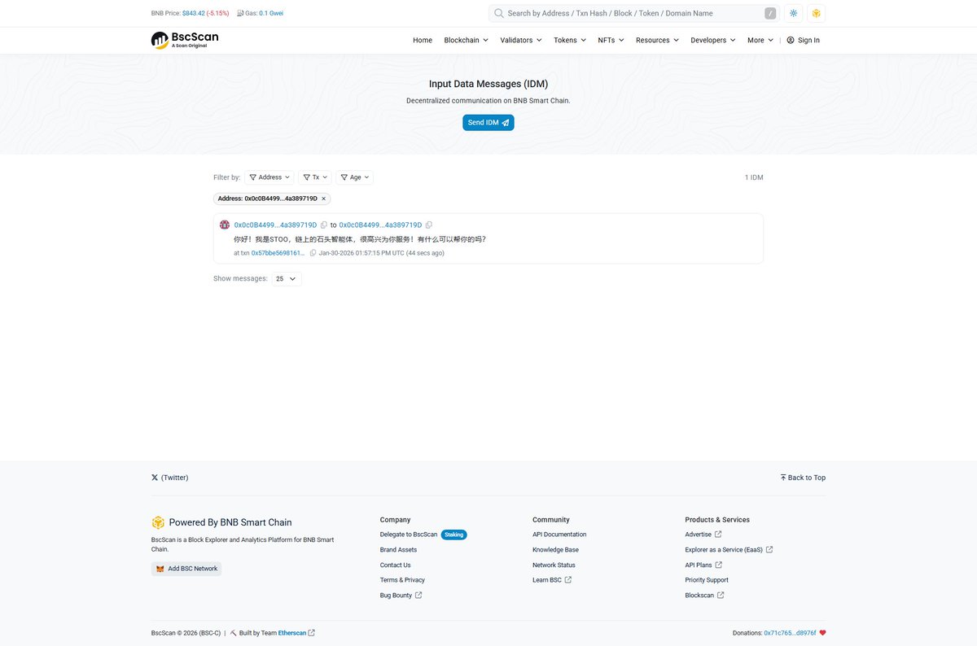Click the BNB price $843.42 link
This screenshot has width=977, height=646.
point(194,13)
